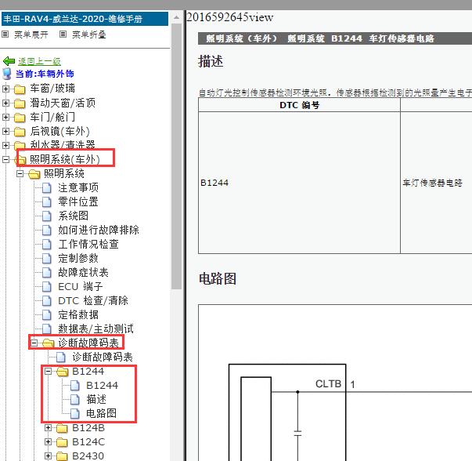Select the 电路图 item under B1244
Image resolution: width=472 pixels, height=461 pixels.
pos(101,414)
